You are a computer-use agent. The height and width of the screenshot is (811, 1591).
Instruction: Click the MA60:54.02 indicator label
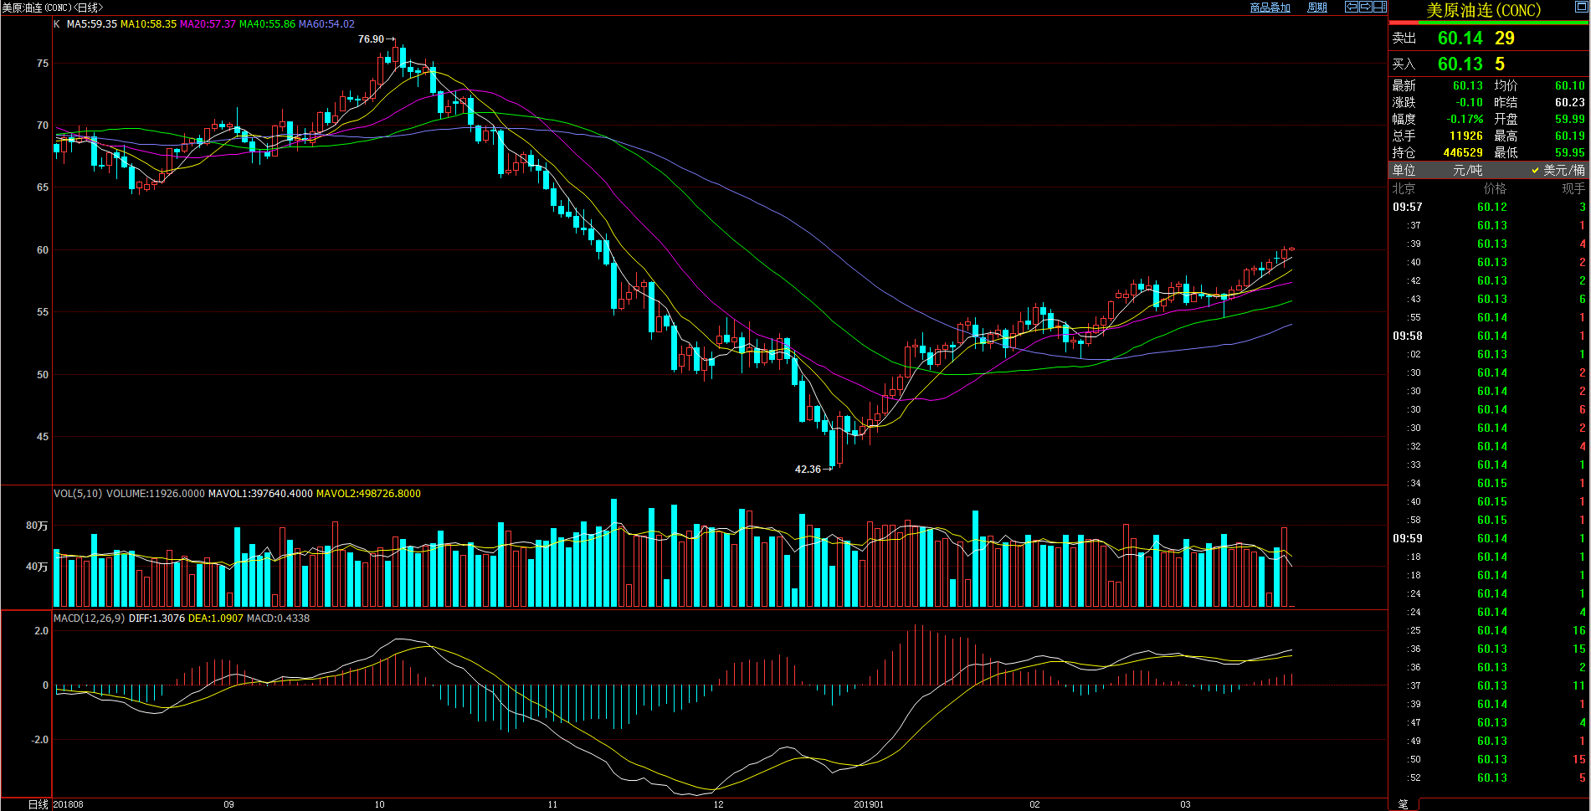pyautogui.click(x=327, y=24)
